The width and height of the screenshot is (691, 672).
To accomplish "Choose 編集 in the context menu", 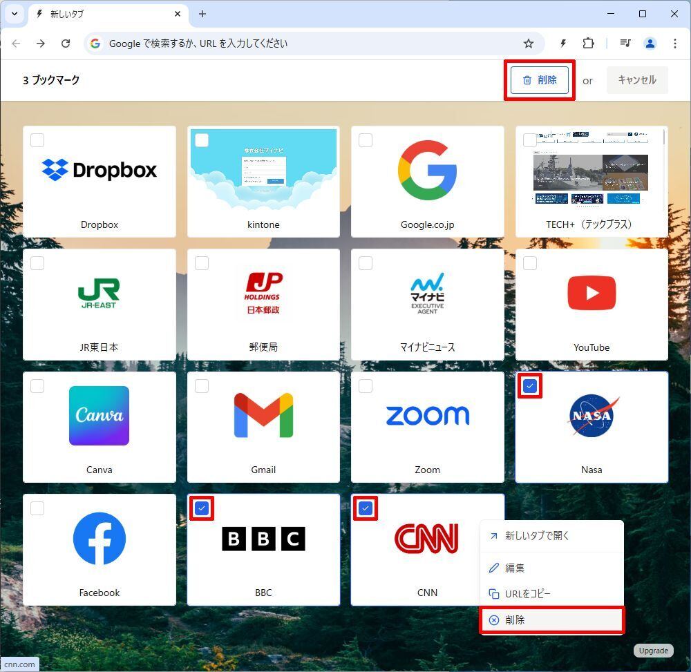I will (551, 568).
